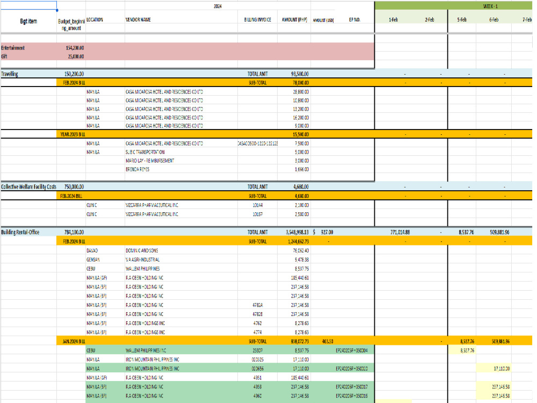The height and width of the screenshot is (403, 537).
Task: Click the 'EP NO.' header cell
Action: [355, 20]
